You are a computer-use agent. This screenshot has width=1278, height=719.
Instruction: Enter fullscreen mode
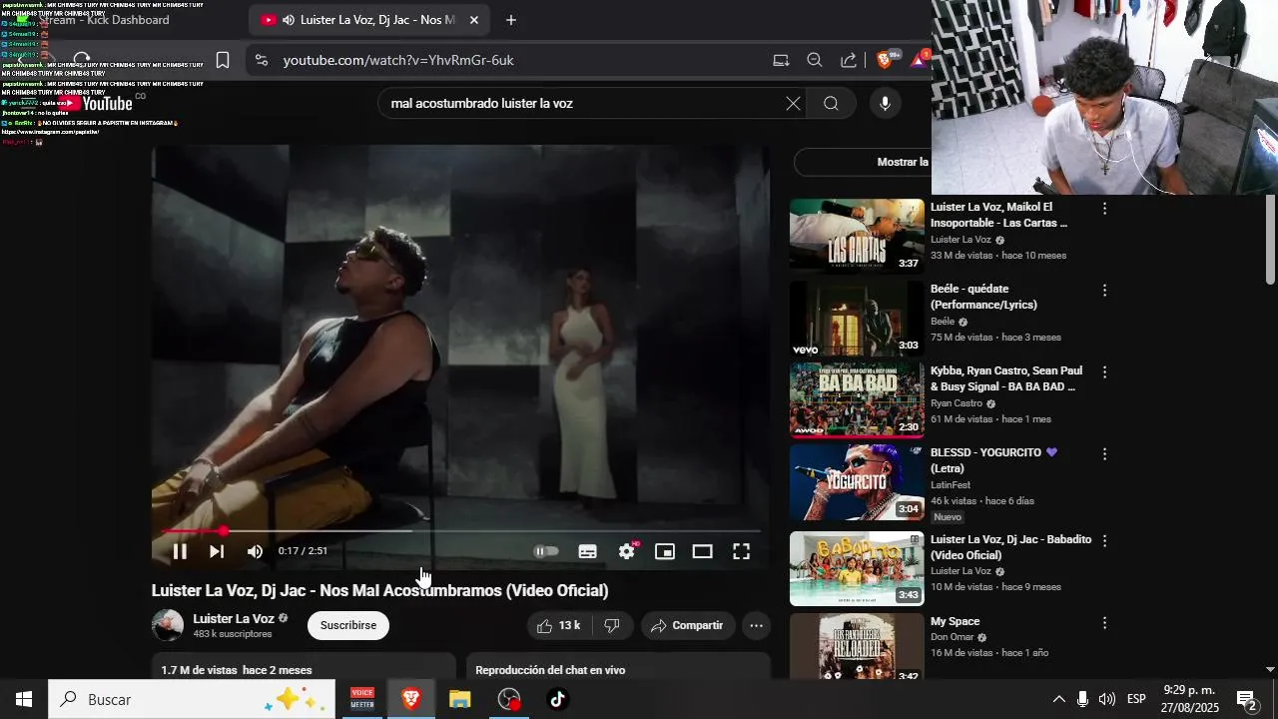click(742, 551)
